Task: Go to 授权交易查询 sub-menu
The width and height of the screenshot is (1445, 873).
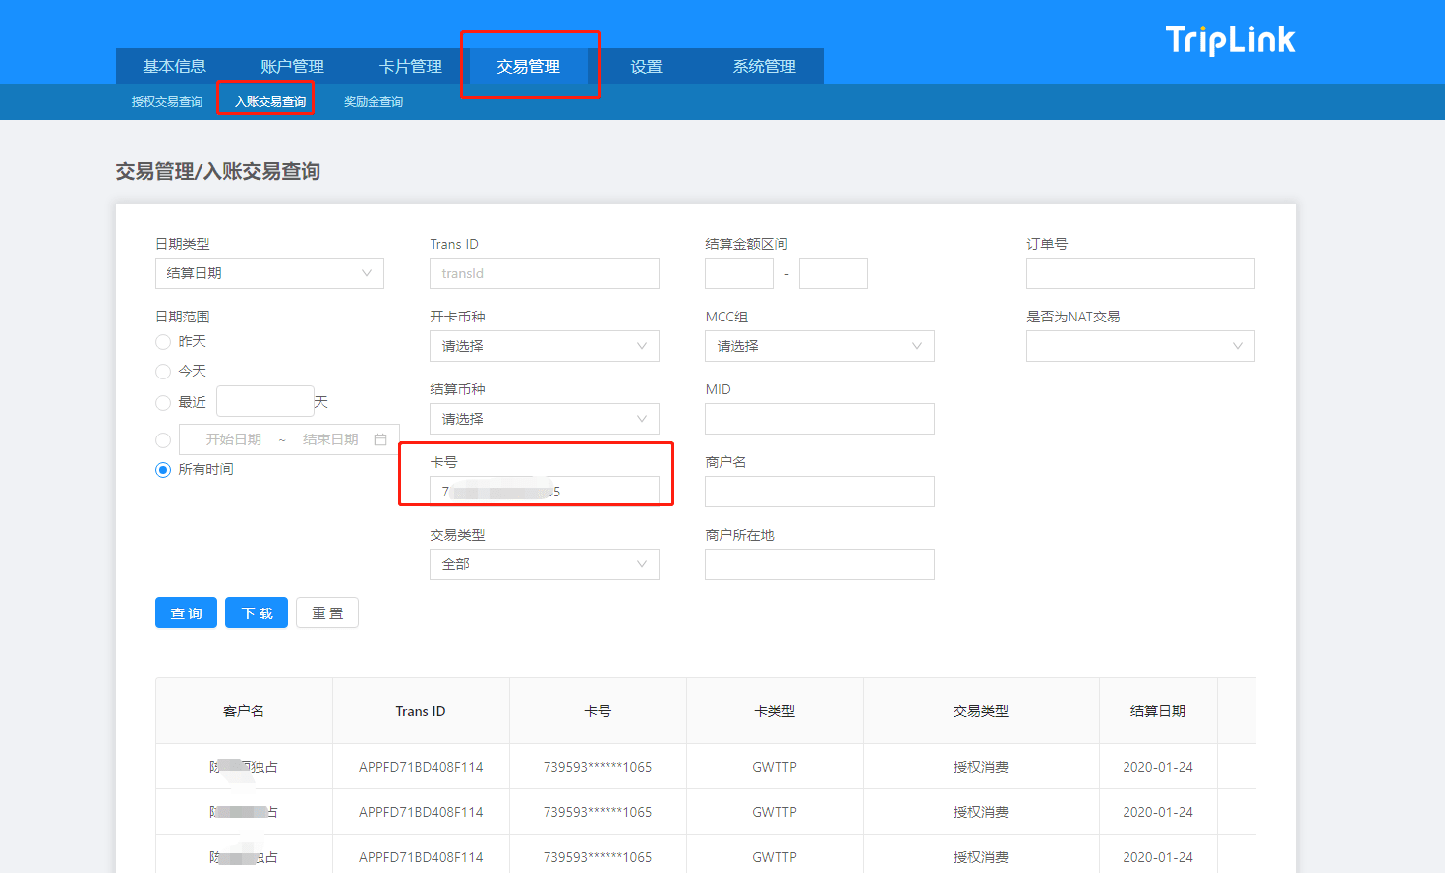Action: pos(167,102)
